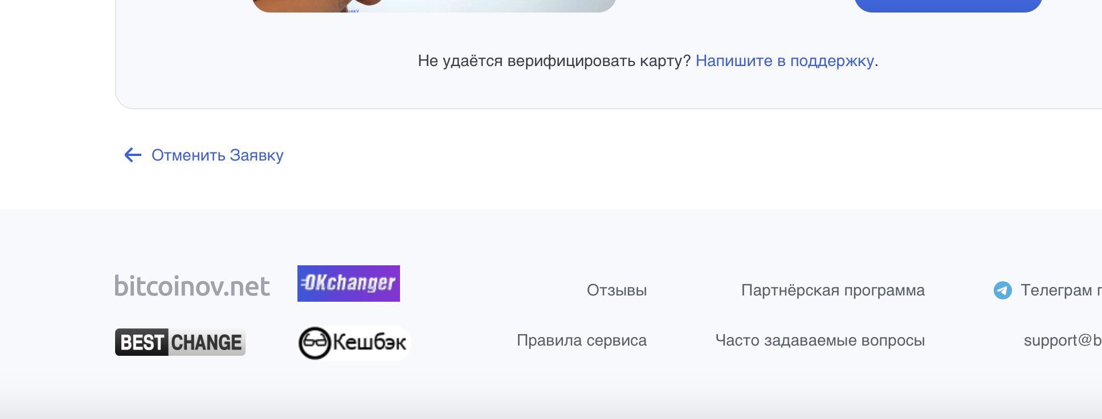Open Часто задаваемые вопросы
This screenshot has width=1102, height=419.
pos(819,340)
